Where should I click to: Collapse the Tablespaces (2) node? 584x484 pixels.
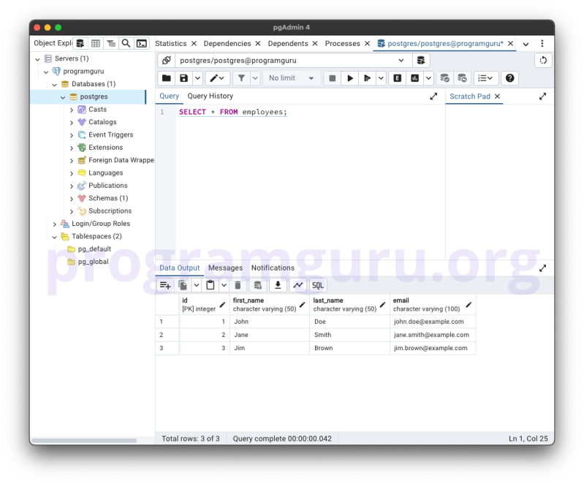click(54, 237)
